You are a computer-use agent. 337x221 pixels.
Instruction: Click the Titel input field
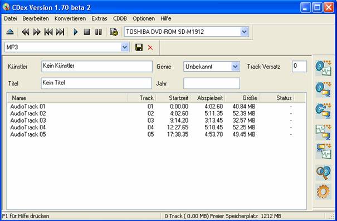[96, 83]
